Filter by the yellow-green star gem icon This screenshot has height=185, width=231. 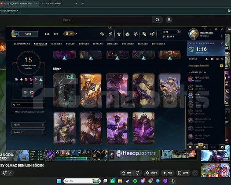click(x=21, y=80)
